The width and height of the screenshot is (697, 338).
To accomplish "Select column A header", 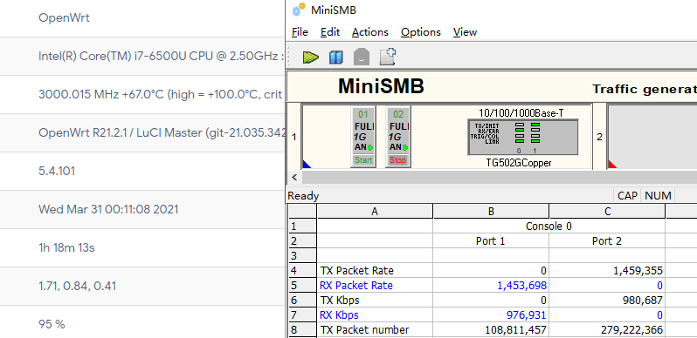I will coord(375,211).
